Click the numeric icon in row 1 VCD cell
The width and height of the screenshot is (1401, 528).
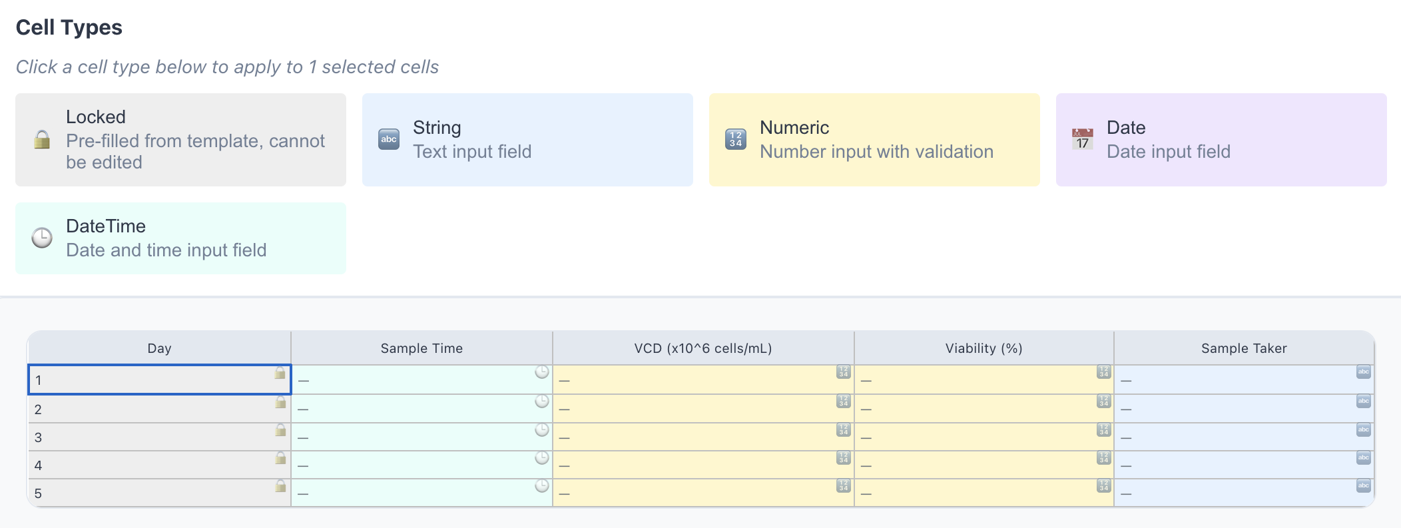click(x=844, y=372)
